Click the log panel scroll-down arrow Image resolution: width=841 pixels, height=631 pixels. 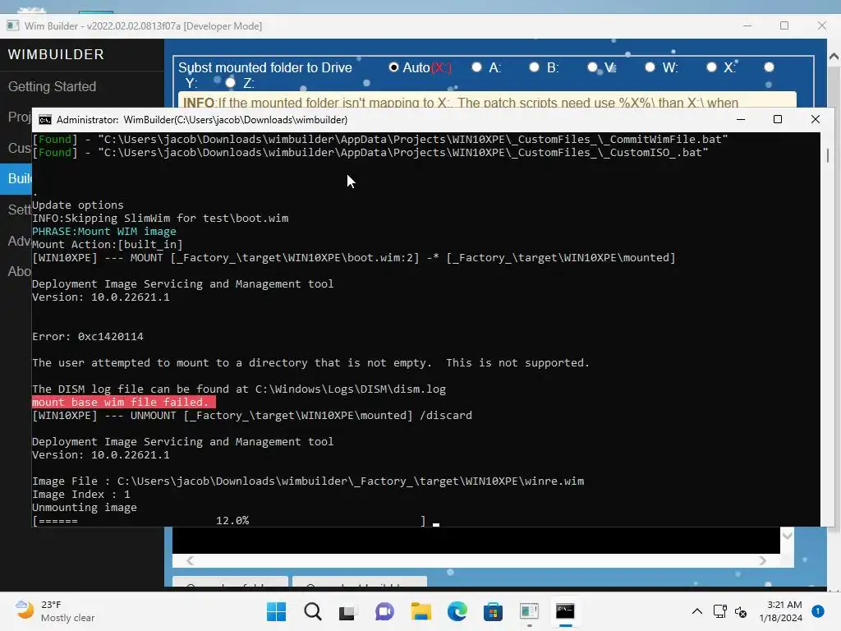(787, 535)
